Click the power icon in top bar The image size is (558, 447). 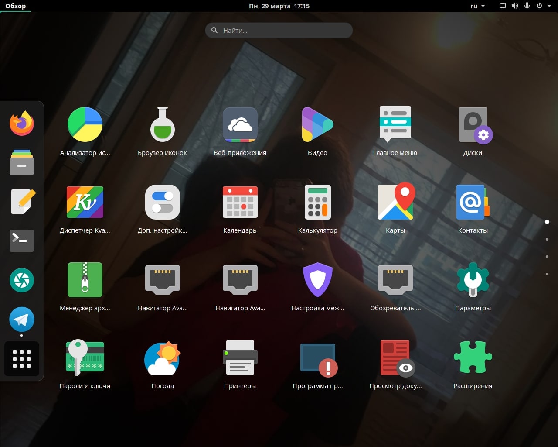(539, 6)
